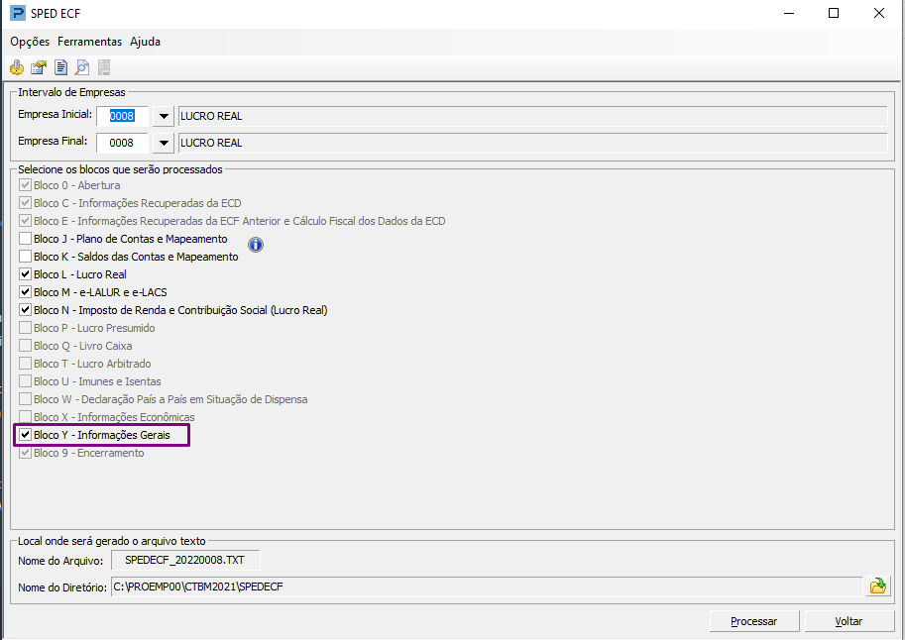The image size is (905, 640).
Task: Open the Ferramentas menu
Action: pyautogui.click(x=89, y=42)
